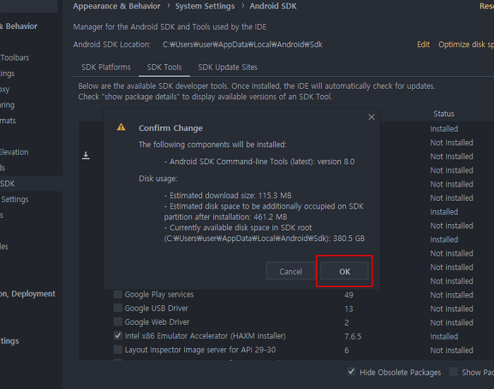This screenshot has width=494, height=389.
Task: Click Edit link for SDK location
Action: [x=423, y=44]
